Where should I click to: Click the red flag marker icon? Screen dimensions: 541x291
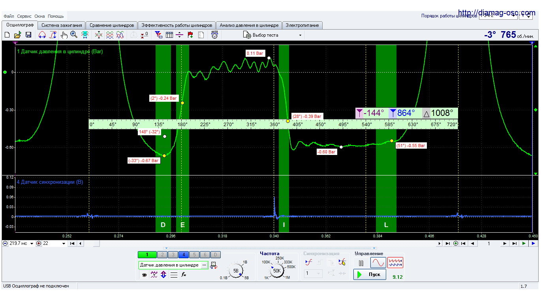190,35
